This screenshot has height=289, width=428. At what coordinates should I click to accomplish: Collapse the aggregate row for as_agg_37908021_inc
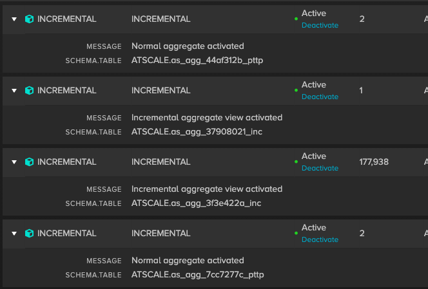coord(14,91)
